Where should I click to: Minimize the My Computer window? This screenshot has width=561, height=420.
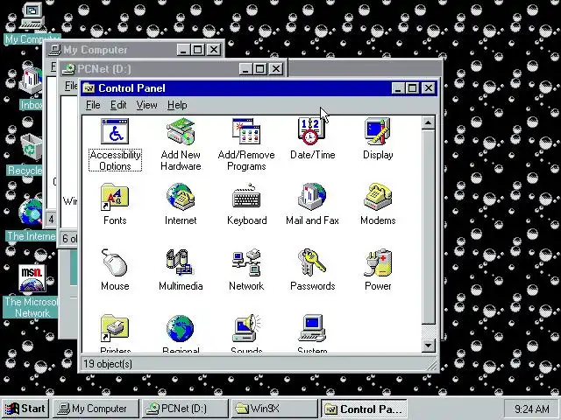(x=183, y=50)
